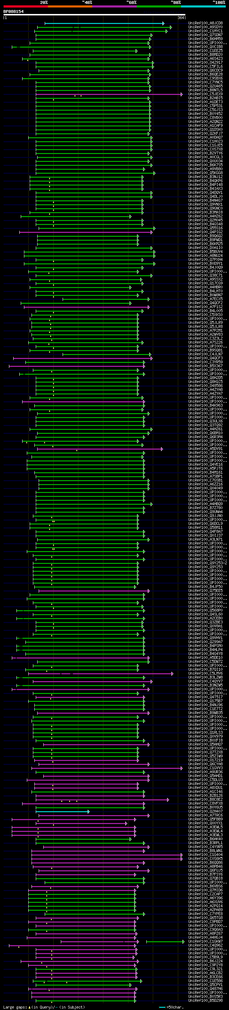Viewport: 229px width, 1010px height.
Task: Select the UniRef100_C1H0Z3 entry
Action: [205, 142]
